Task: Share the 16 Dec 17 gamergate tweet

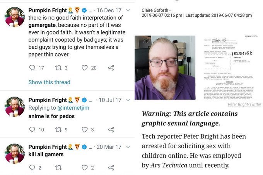Action: [x=111, y=68]
